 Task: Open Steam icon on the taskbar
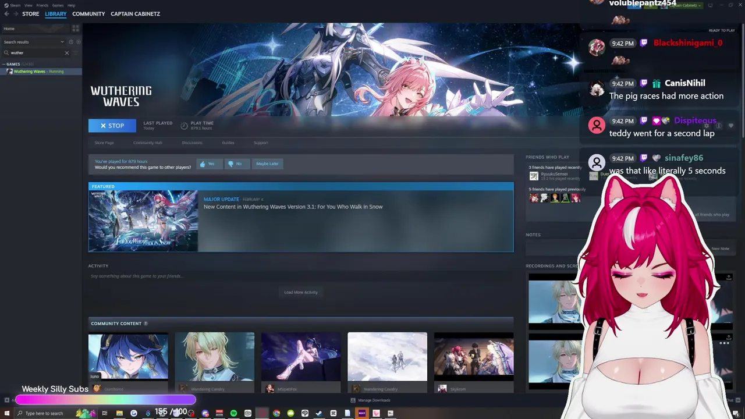click(319, 413)
